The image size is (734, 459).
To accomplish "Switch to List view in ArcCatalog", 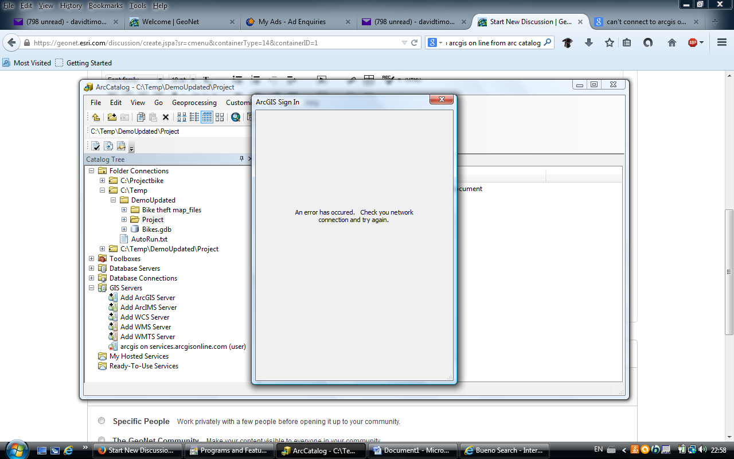I will click(194, 117).
